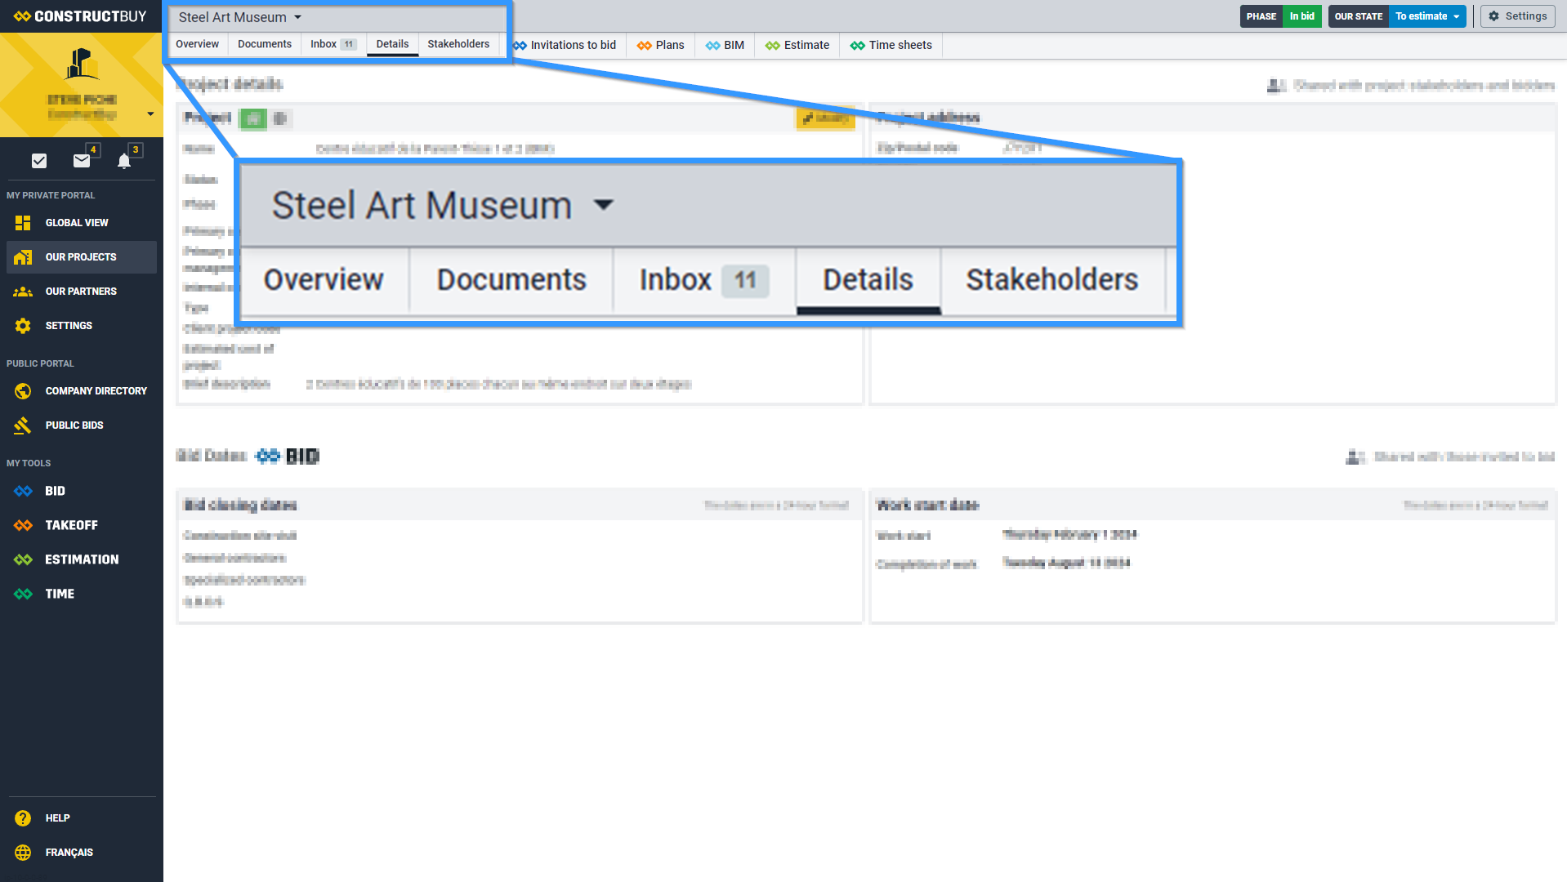
Task: Open the notifications bell icon
Action: click(x=124, y=161)
